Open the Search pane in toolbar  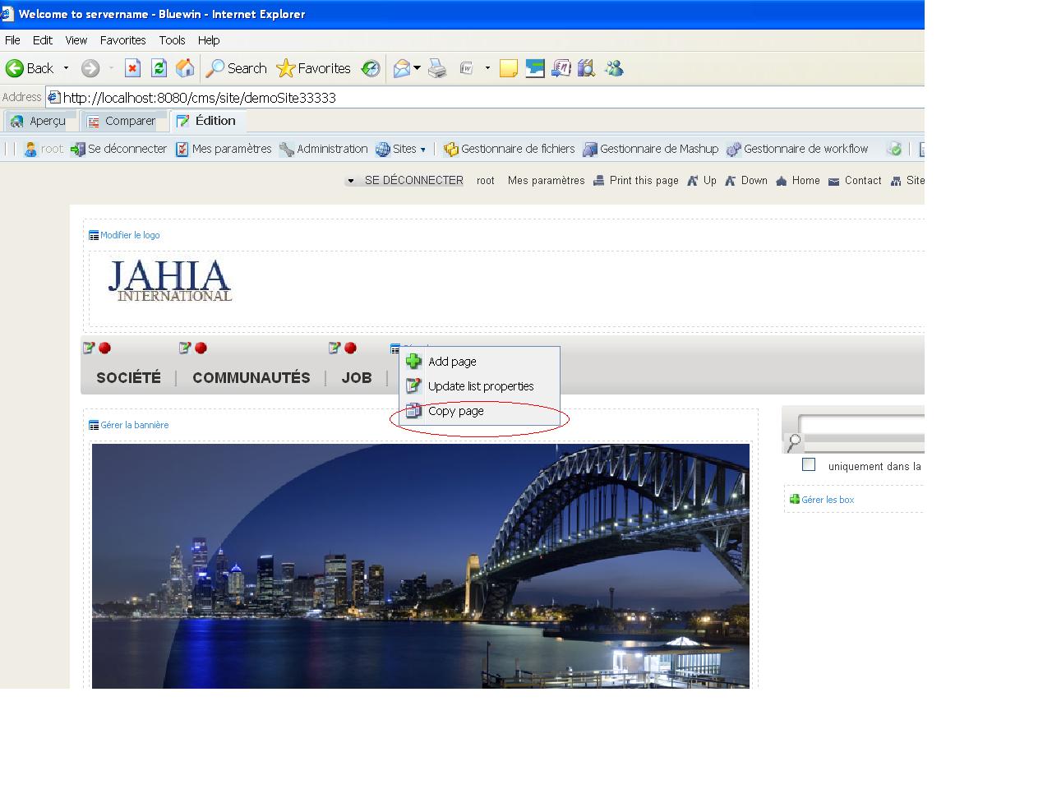tap(236, 68)
